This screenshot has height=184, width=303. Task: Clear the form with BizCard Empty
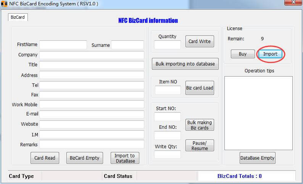coord(85,158)
